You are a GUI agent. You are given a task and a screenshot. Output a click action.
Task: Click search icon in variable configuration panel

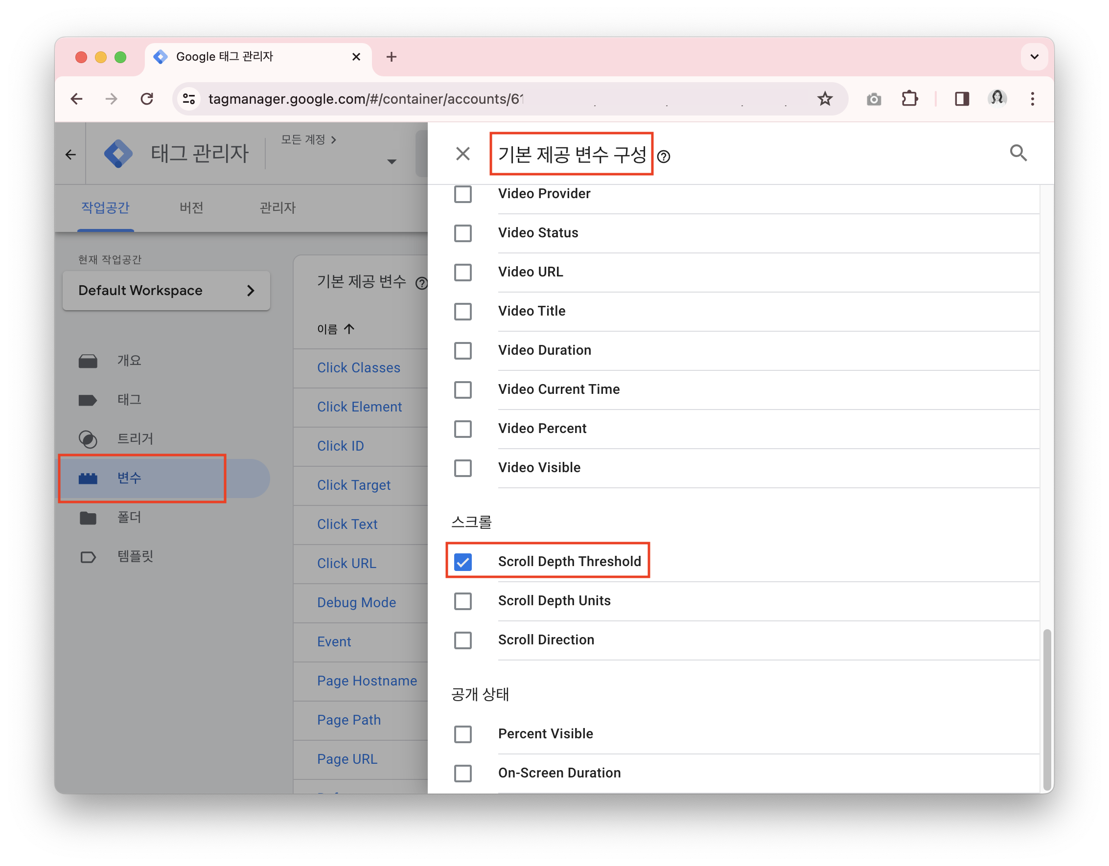point(1018,153)
